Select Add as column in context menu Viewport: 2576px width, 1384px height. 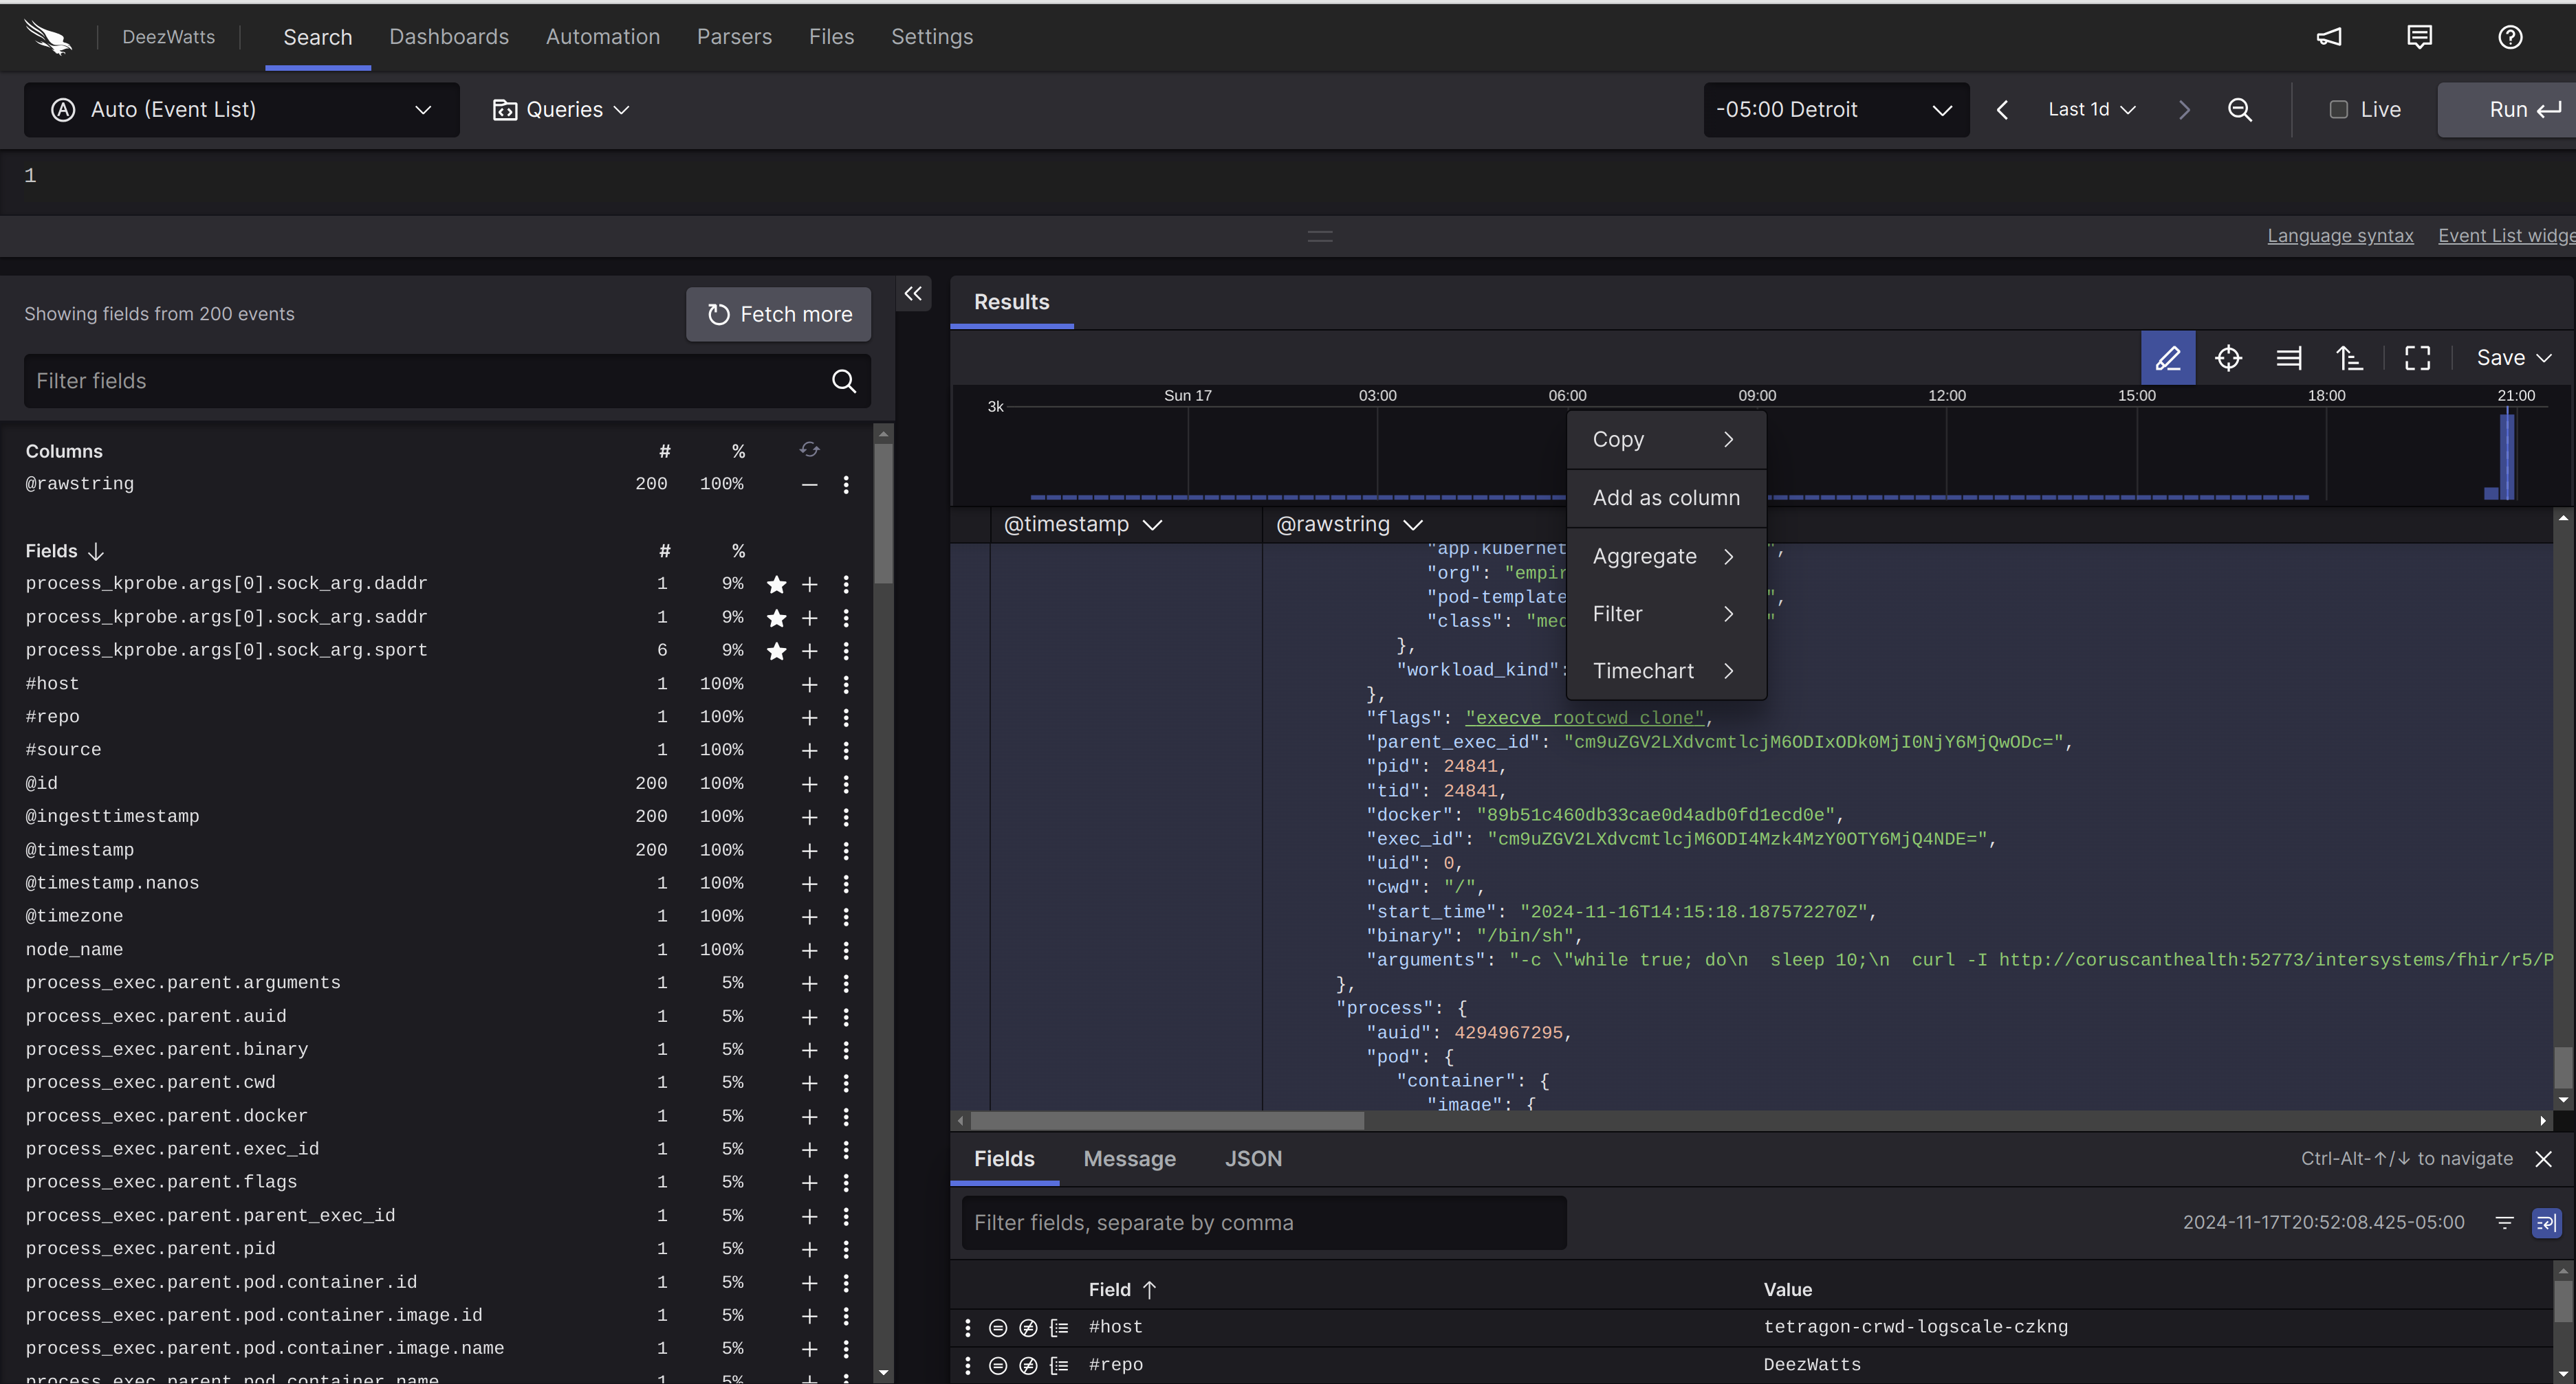[1665, 498]
